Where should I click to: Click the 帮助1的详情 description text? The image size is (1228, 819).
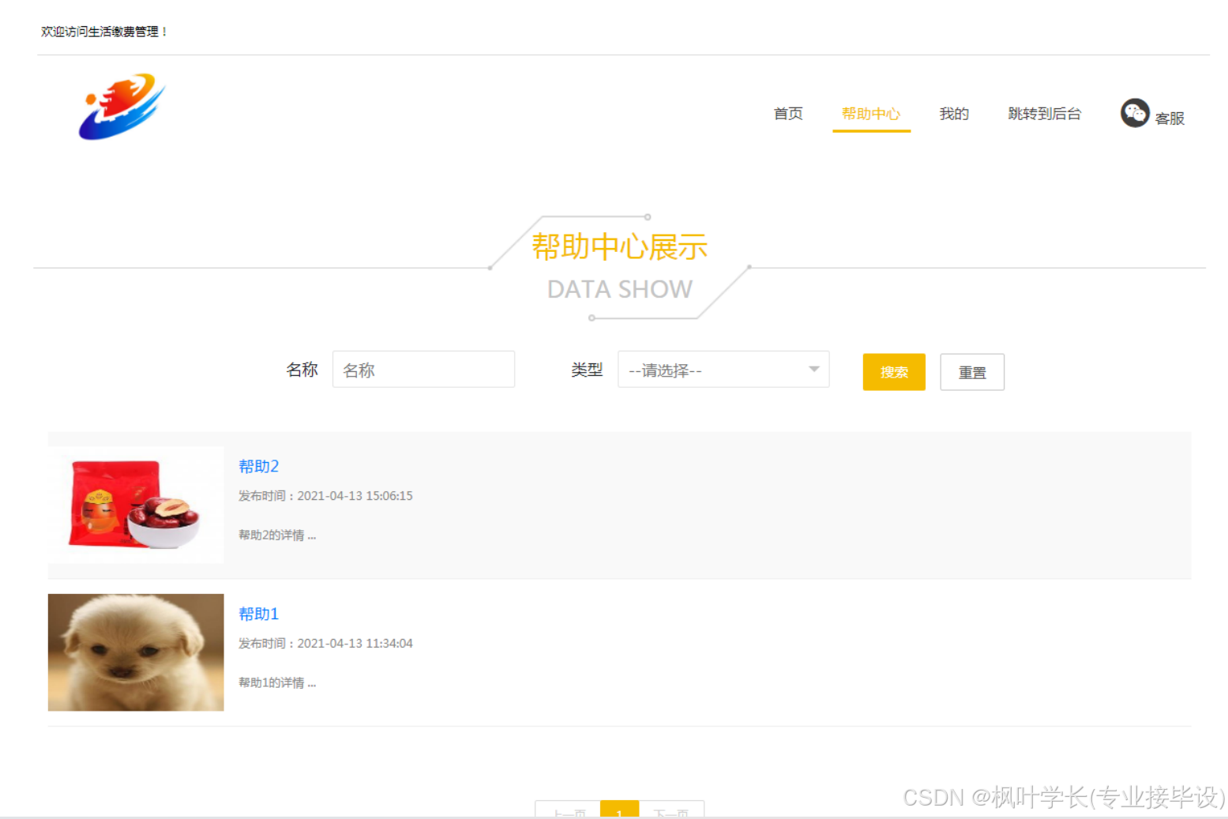tap(277, 683)
